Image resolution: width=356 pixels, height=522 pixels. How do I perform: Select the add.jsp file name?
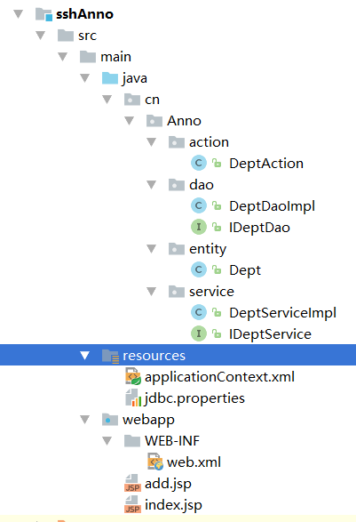click(168, 484)
